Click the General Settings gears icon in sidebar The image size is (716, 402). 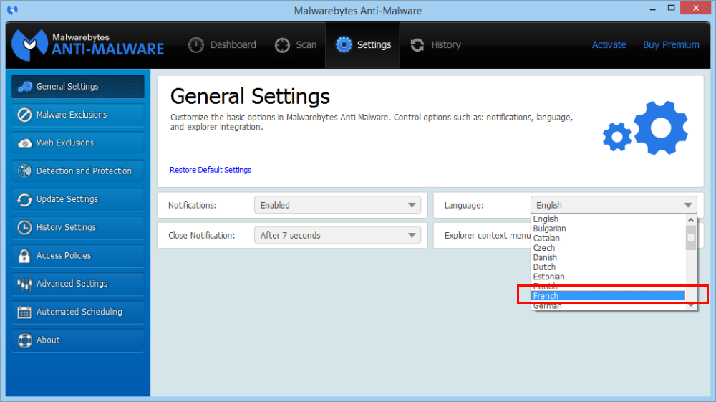click(24, 86)
